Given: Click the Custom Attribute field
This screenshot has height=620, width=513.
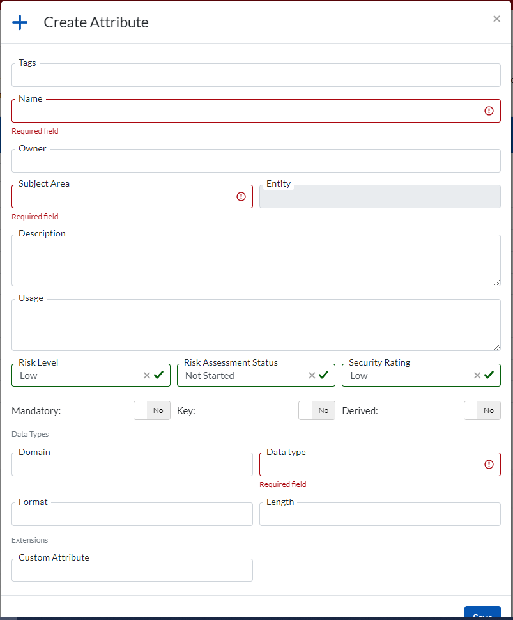Looking at the screenshot, I should [132, 570].
